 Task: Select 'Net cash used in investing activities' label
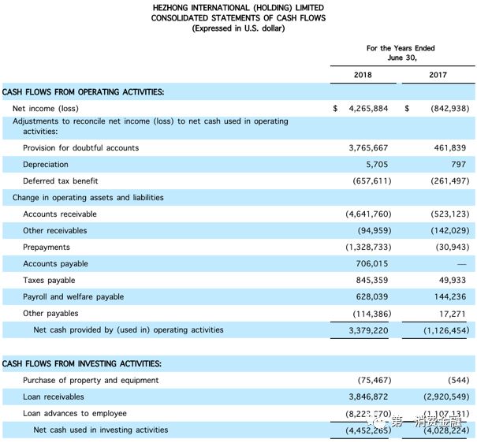pos(101,430)
